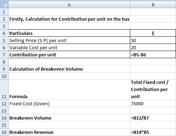Select empty cell B9
This screenshot has height=136, width=176.
pos(153,69)
